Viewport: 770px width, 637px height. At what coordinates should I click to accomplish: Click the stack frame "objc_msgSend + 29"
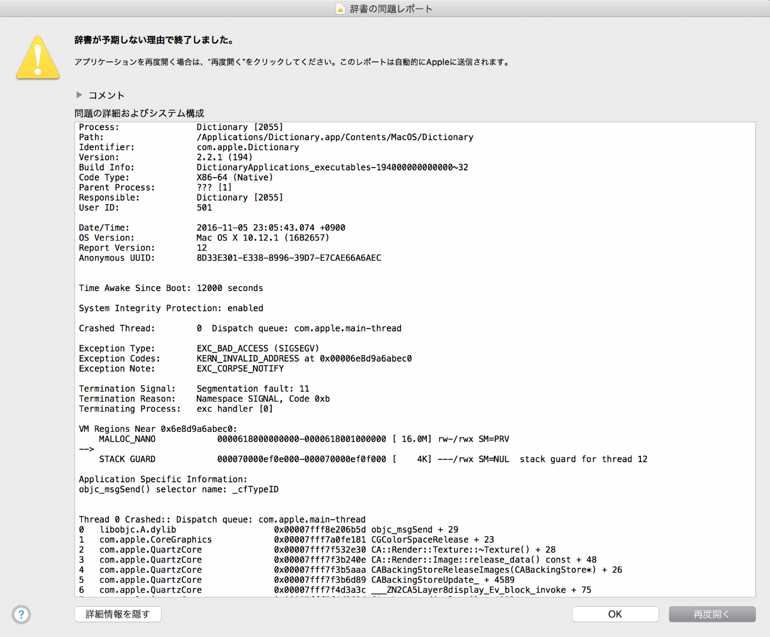tap(414, 530)
